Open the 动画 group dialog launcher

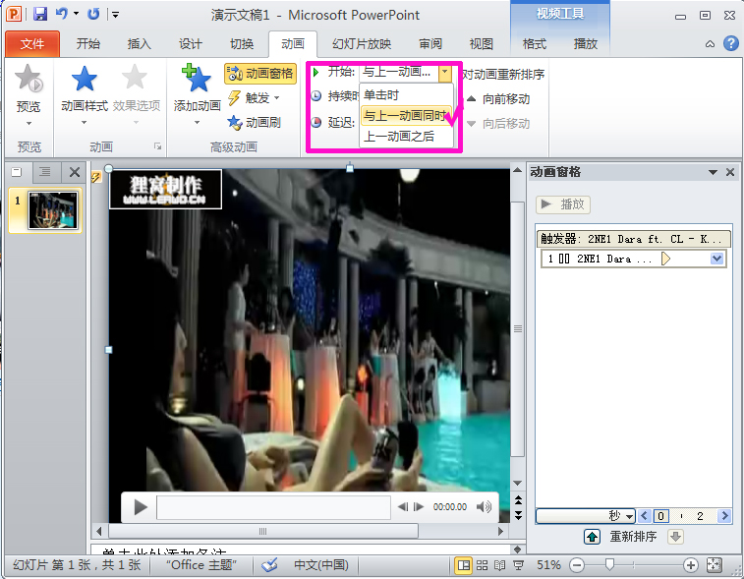pos(157,146)
